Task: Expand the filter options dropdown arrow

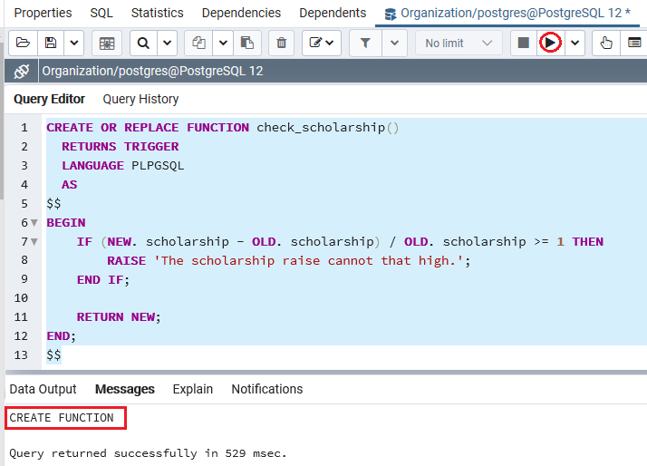Action: 394,43
